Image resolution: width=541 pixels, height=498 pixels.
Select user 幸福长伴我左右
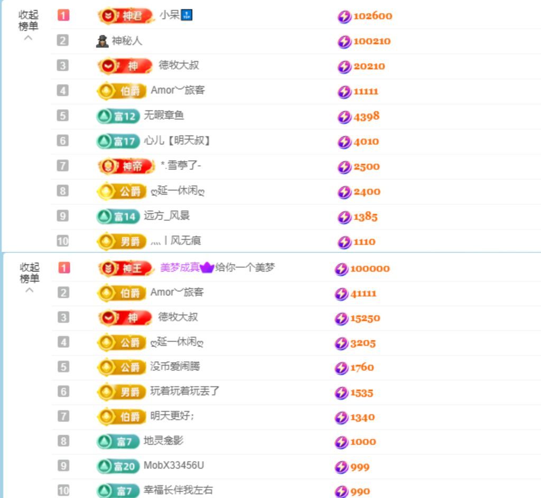[x=178, y=490]
